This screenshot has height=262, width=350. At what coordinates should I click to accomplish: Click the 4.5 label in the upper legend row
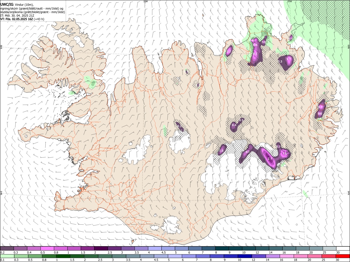pos(163,252)
